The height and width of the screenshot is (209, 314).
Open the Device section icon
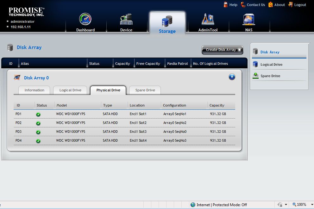click(x=126, y=19)
